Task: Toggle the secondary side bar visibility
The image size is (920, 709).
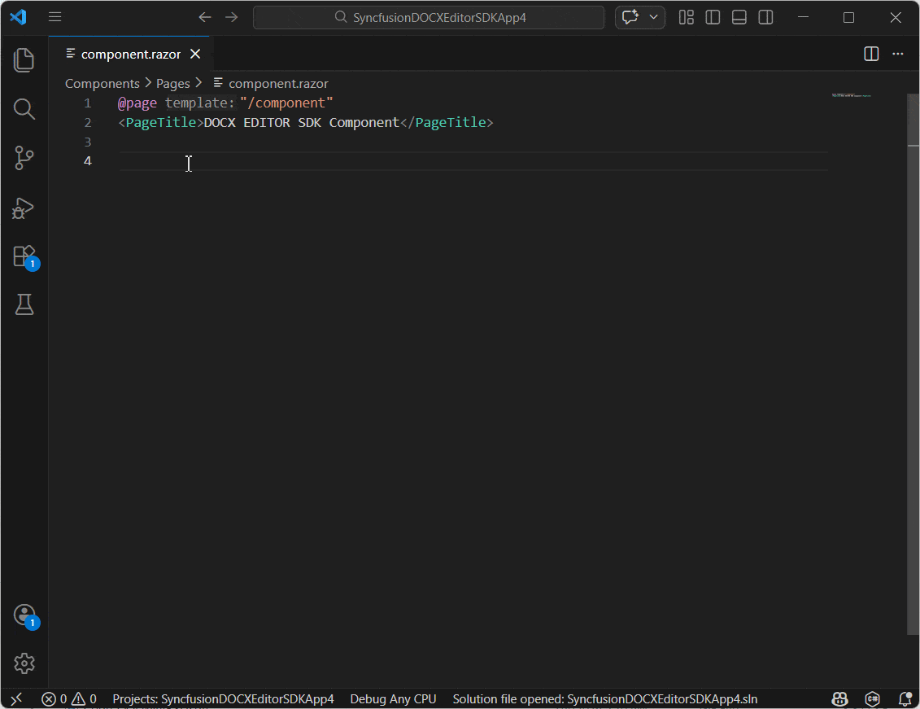Action: pos(765,17)
